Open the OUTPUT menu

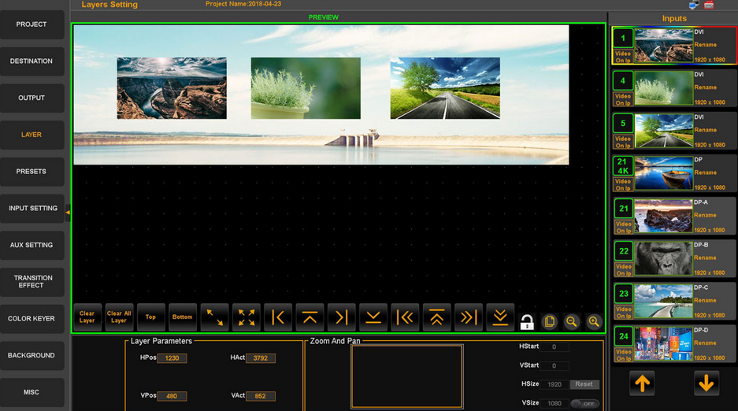pyautogui.click(x=32, y=98)
